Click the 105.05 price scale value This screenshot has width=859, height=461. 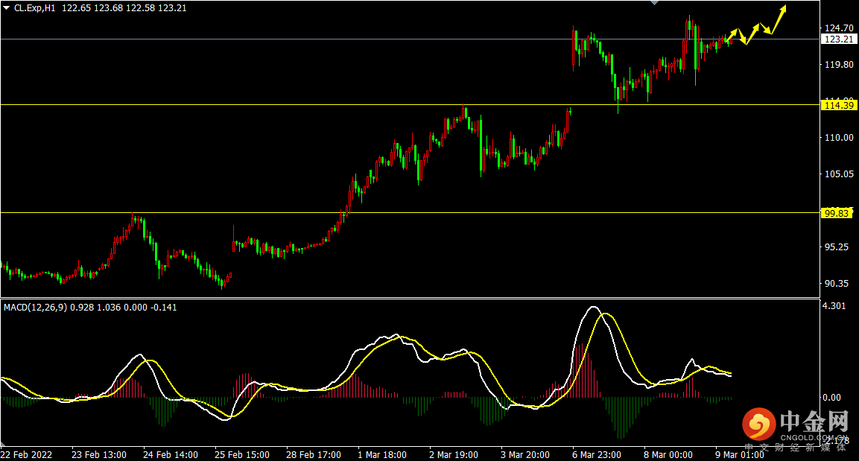[x=839, y=174]
